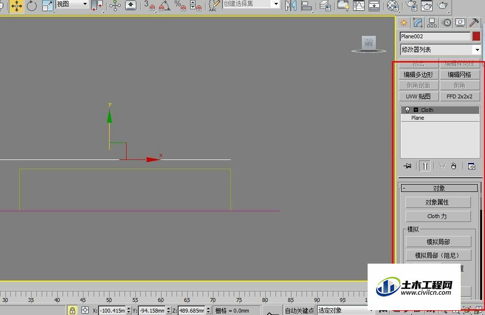Click the UVW 贴图 modifier button
Image resolution: width=485 pixels, height=315 pixels.
(x=419, y=96)
